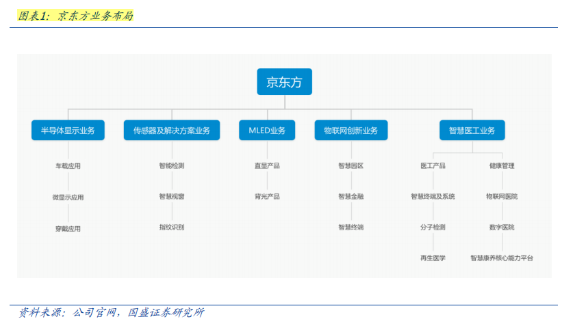Image resolution: width=573 pixels, height=330 pixels.
Task: Select the 微显示应用 item
Action: point(68,197)
